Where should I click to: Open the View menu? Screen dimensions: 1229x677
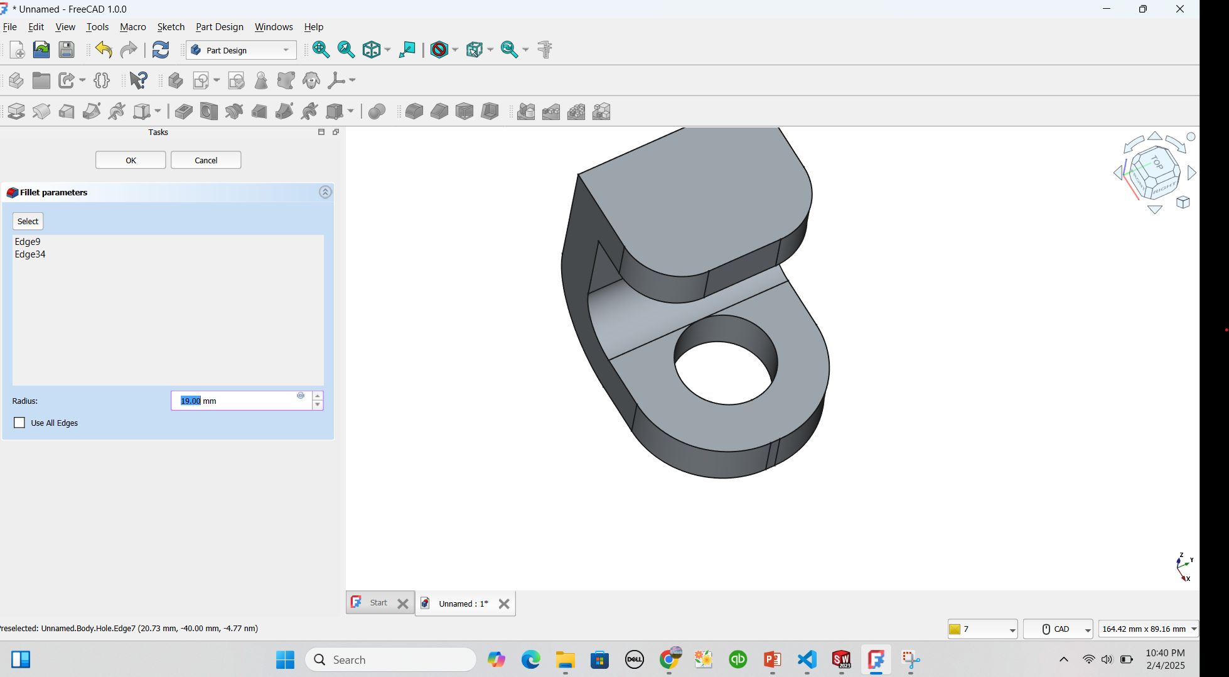[65, 27]
